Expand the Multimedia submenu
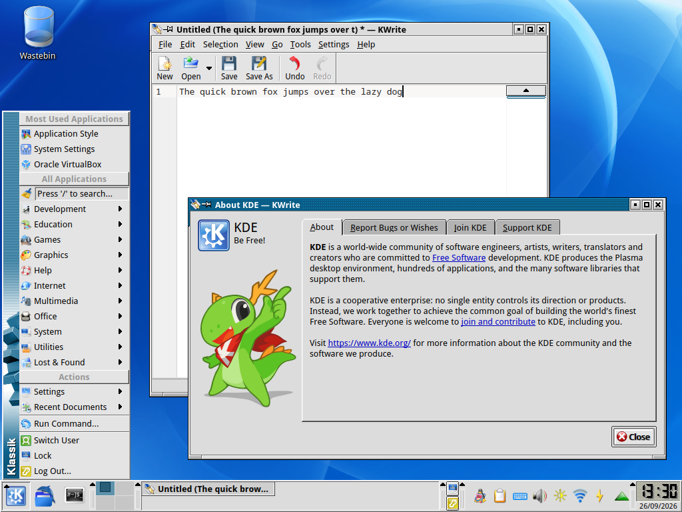The width and height of the screenshot is (682, 512). pyautogui.click(x=75, y=301)
